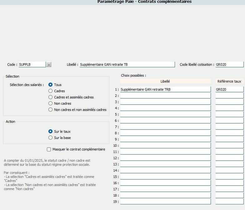Click the Libellé field of row 19
The image size is (245, 210).
tap(166, 202)
